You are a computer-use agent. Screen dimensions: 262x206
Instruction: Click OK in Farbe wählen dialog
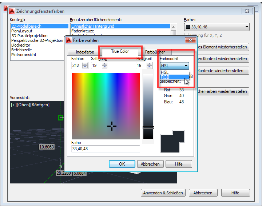[x=122, y=164]
